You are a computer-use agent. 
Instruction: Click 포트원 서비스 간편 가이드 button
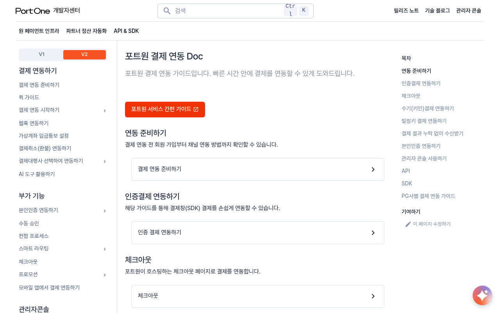165,110
